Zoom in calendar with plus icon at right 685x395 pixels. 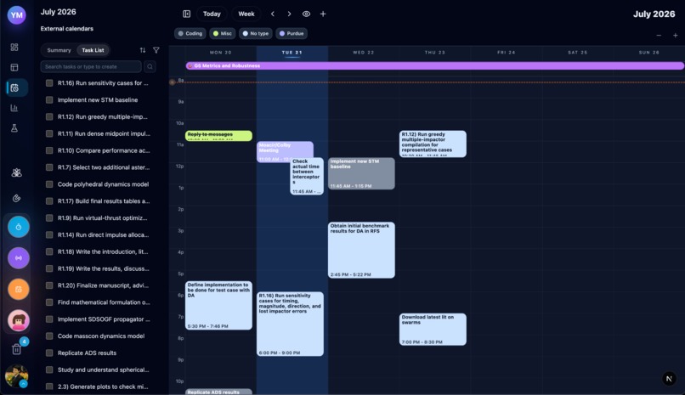point(675,36)
